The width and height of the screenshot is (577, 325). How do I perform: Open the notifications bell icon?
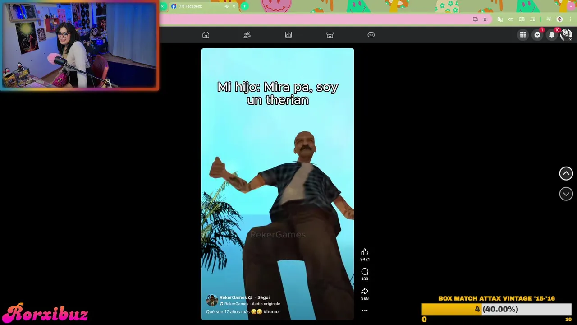point(552,35)
